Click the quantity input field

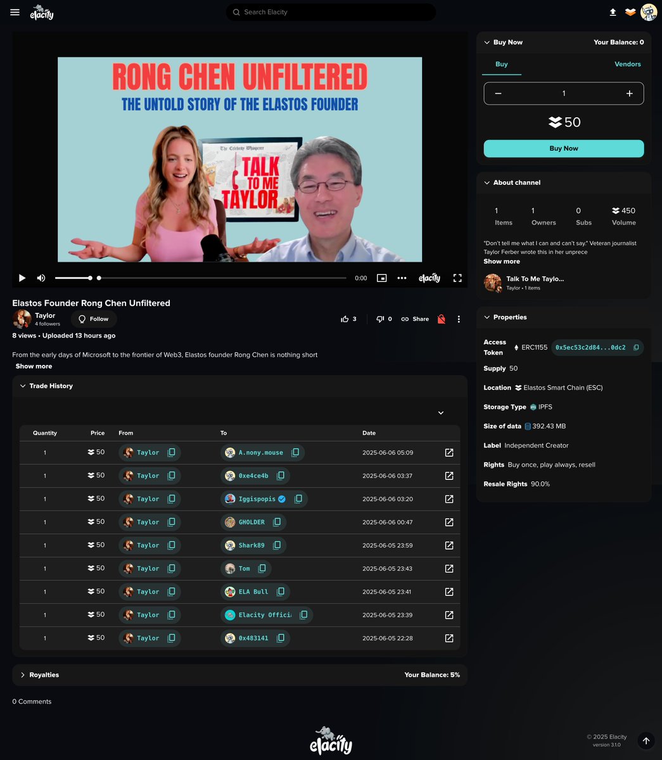[x=564, y=94]
